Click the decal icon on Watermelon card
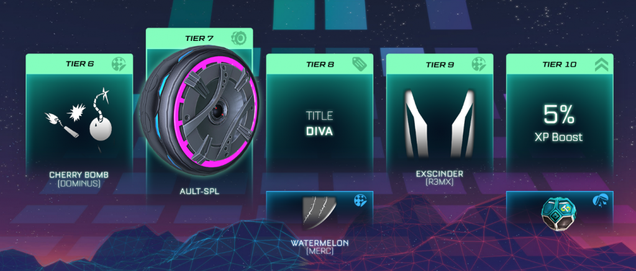 point(360,200)
